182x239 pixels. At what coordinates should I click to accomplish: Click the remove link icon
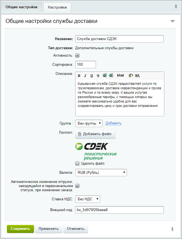111,75
